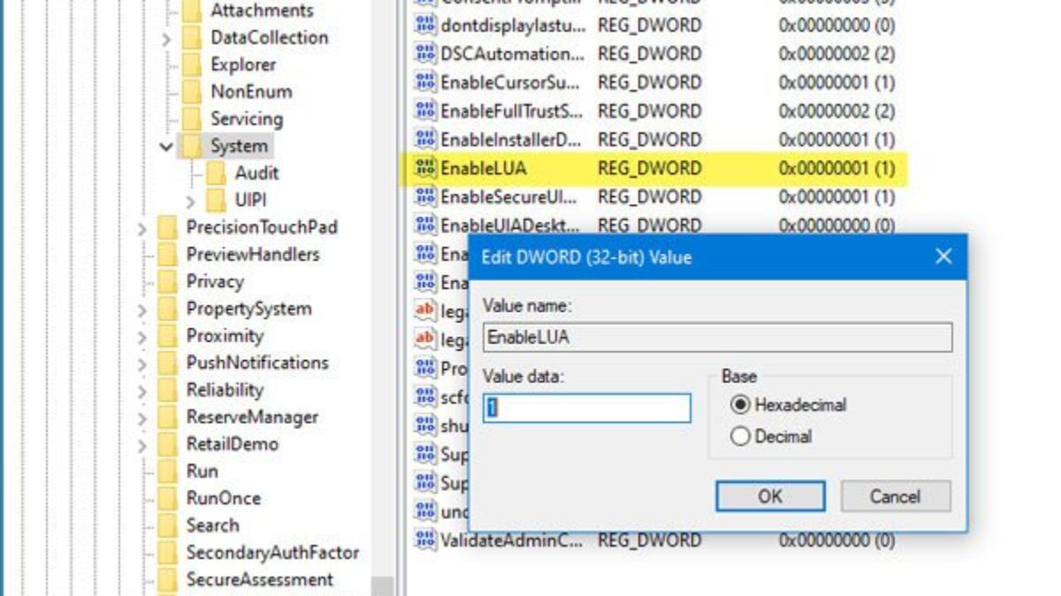Expand the Proximity key

tap(142, 337)
